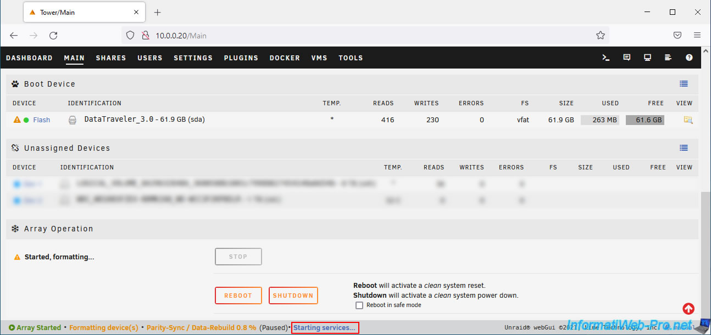This screenshot has width=711, height=335.
Task: Open the terminal icon in navigation bar
Action: (606, 58)
